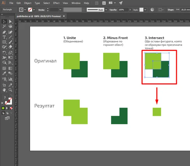190x166 pixels.
Task: Set paint mode to Gradient
Action: 7,108
